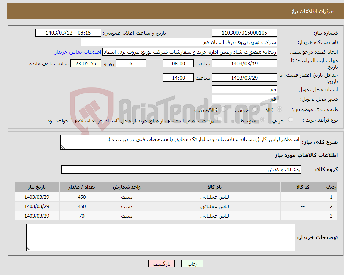Image resolution: width=344 pixels, height=275 pixels.
Task: Click the نام کالا column header
Action: click(215, 187)
